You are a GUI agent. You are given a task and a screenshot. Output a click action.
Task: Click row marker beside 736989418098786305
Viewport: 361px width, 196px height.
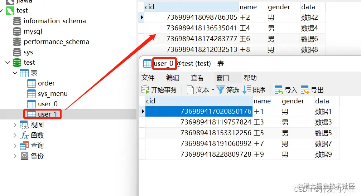pyautogui.click(x=141, y=17)
